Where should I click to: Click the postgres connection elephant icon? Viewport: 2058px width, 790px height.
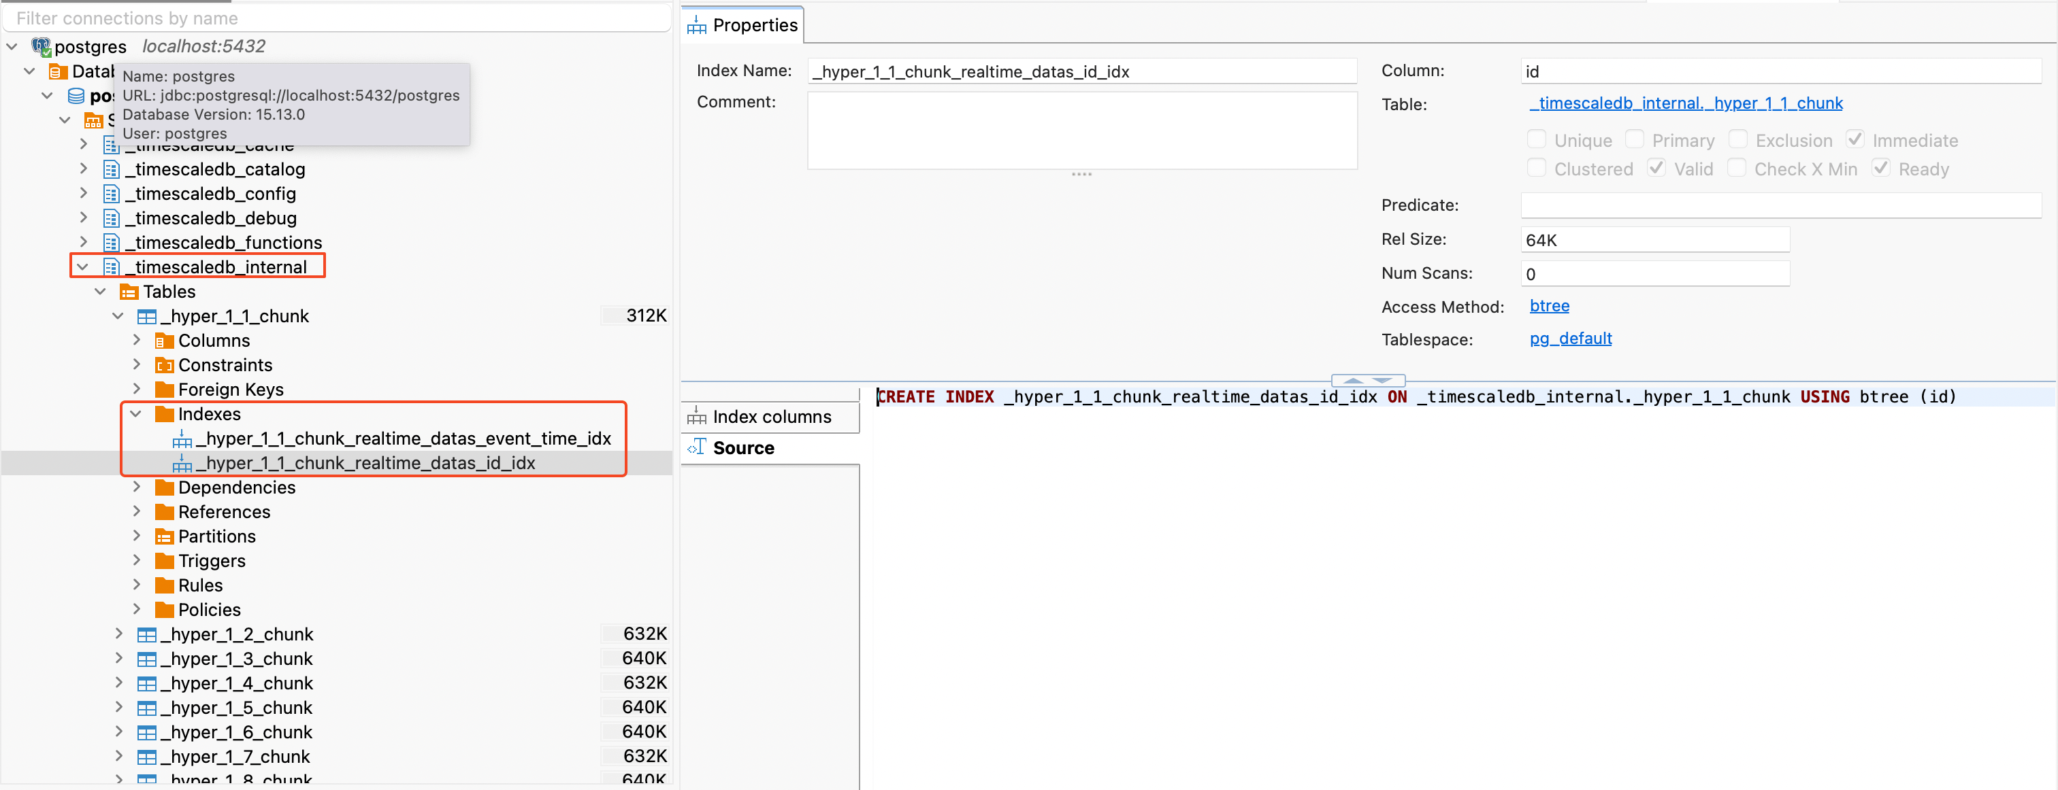41,47
